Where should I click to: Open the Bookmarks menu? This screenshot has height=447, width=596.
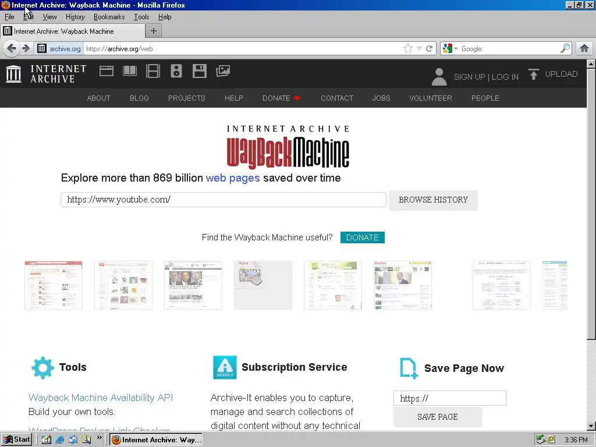pos(109,17)
